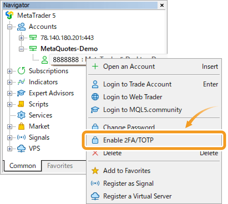
Task: Select the MetaQuotes-Demo server entry
Action: click(x=69, y=49)
